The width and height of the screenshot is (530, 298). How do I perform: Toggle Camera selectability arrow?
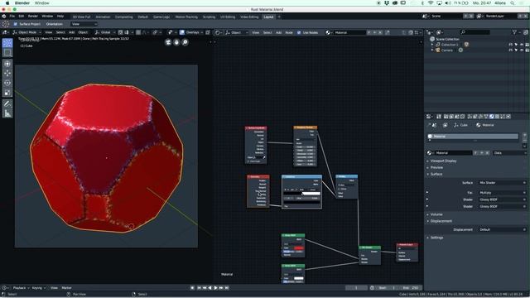tap(516, 50)
